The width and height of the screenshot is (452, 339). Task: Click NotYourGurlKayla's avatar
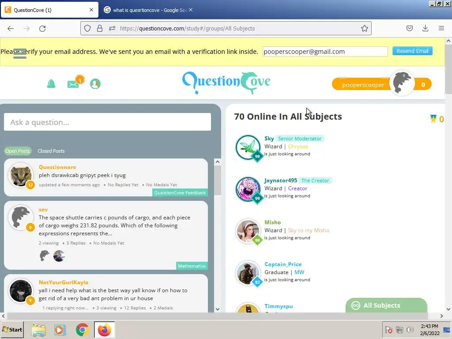click(20, 290)
